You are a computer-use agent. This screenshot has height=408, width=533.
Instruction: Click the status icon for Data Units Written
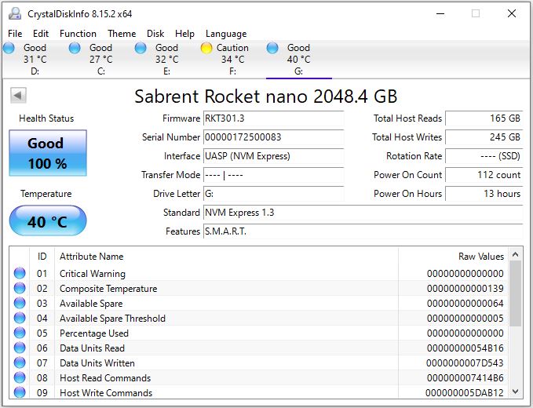coord(20,363)
